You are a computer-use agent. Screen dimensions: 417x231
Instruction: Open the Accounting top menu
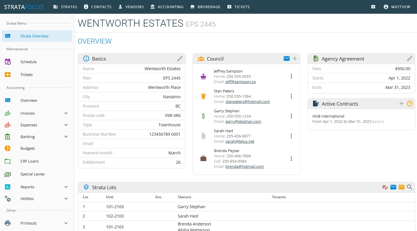[167, 7]
